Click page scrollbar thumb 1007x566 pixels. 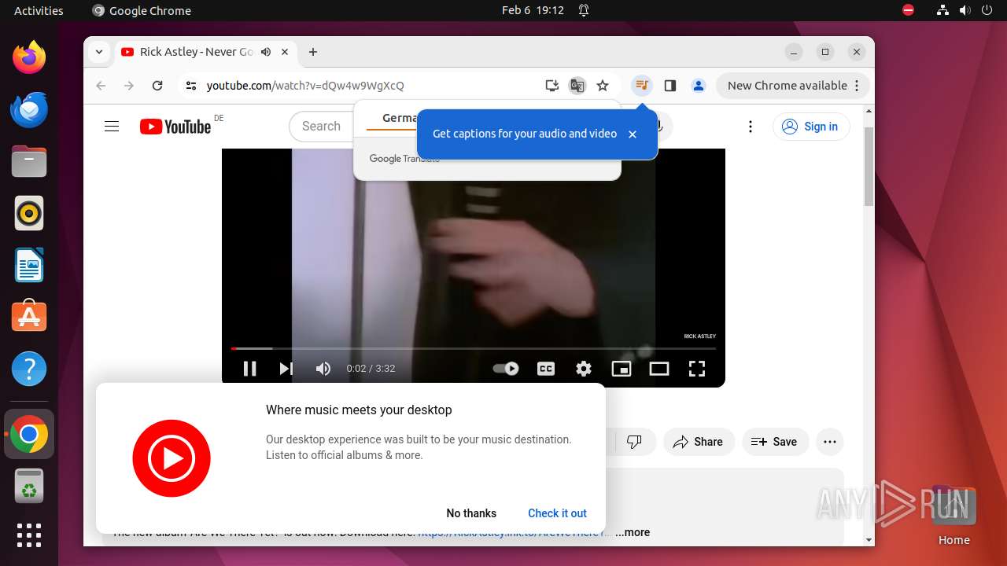click(869, 165)
